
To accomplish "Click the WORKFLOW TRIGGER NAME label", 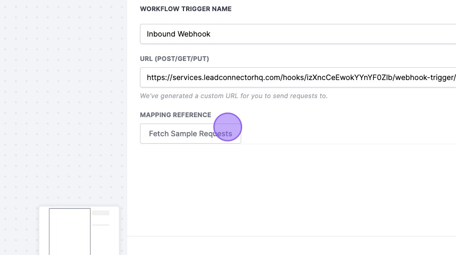I will pyautogui.click(x=186, y=9).
